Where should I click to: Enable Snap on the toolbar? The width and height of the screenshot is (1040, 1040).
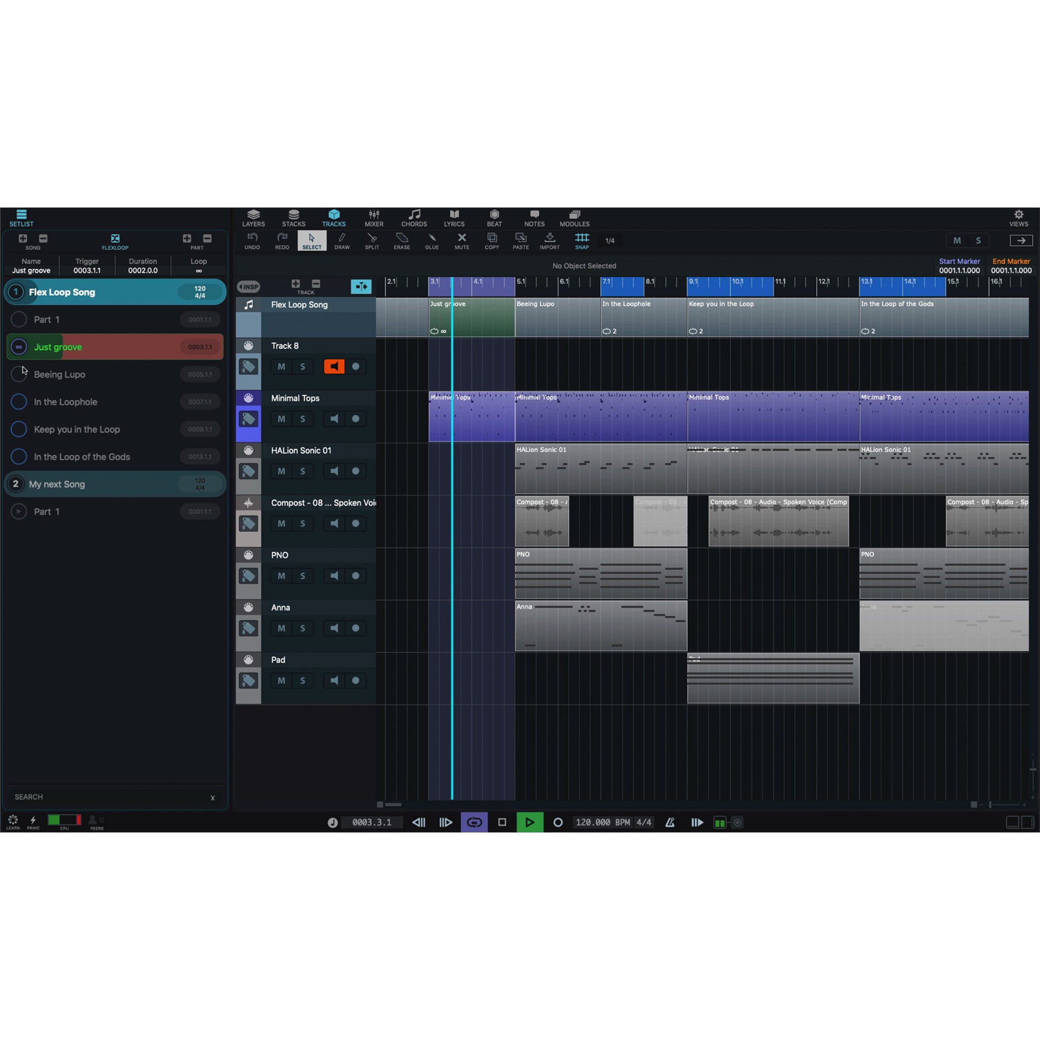pos(582,241)
